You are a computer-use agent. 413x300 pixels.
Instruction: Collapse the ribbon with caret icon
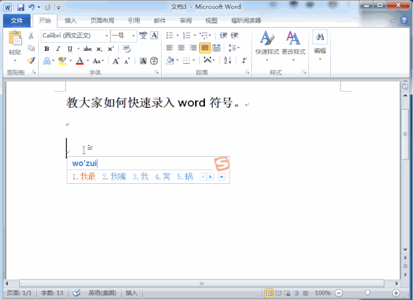tap(393, 21)
